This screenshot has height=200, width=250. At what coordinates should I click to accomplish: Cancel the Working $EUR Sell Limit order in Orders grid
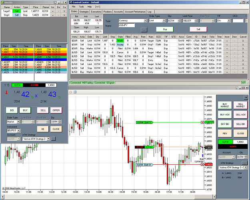pos(243,41)
